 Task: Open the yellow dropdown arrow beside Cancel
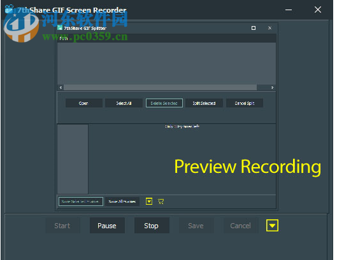(x=272, y=226)
